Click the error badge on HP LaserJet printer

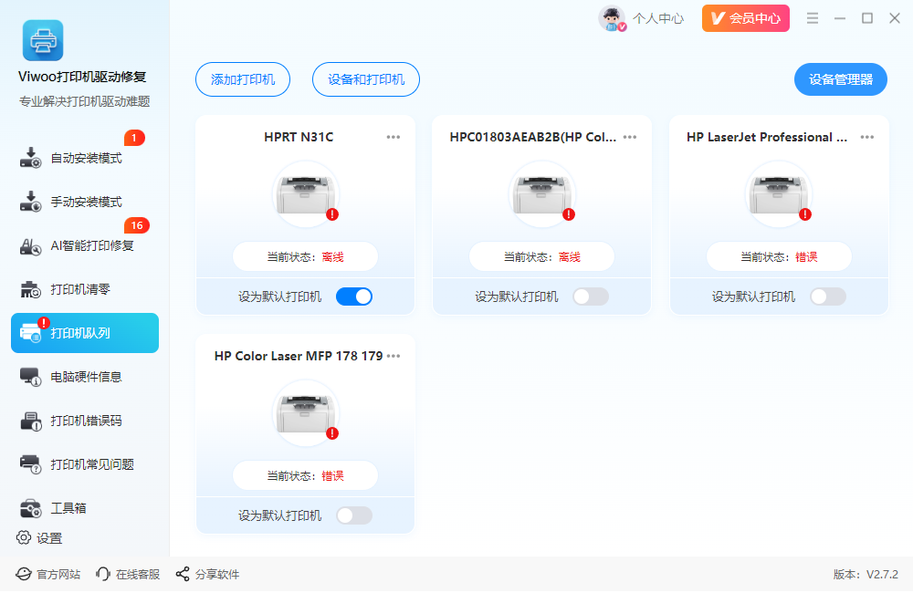(x=805, y=214)
